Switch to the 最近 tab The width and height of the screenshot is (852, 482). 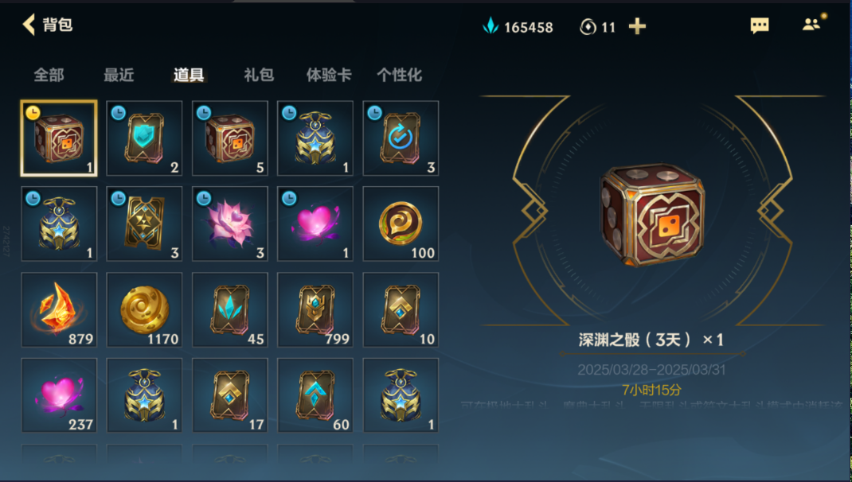click(x=119, y=75)
